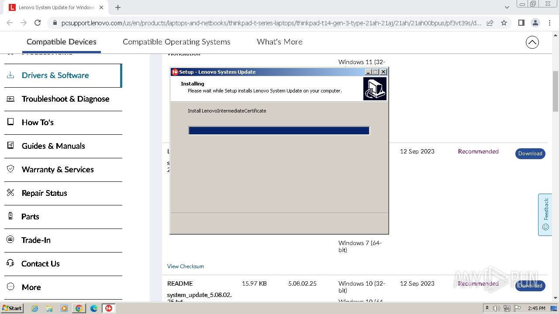559x314 pixels.
Task: Expand the tab search chevron
Action: [x=507, y=7]
